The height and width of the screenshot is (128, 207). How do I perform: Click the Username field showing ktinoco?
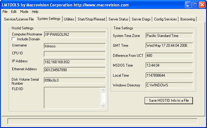[x=75, y=46]
